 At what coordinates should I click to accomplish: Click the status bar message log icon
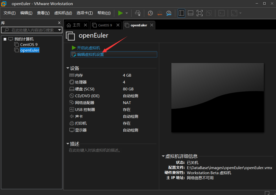click(267, 193)
